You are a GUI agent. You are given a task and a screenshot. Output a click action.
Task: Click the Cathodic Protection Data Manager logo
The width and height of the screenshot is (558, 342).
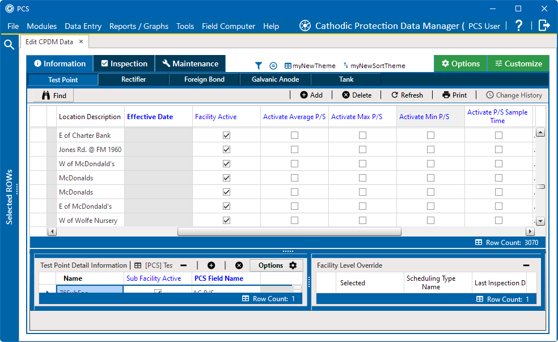305,26
